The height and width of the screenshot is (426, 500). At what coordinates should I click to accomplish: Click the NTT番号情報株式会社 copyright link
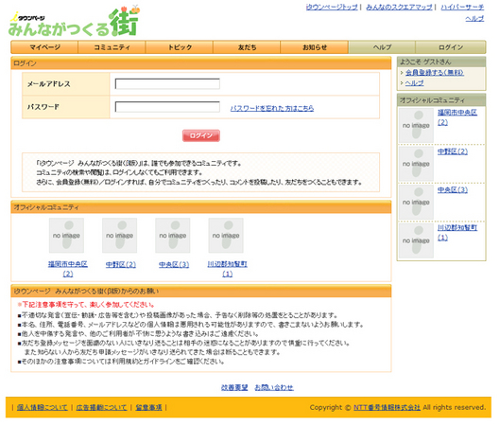pyautogui.click(x=387, y=407)
